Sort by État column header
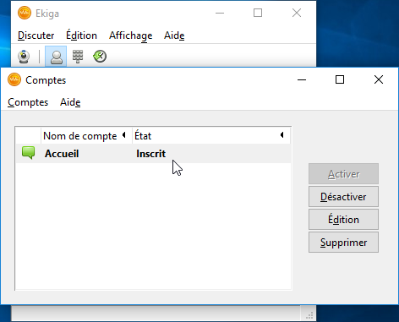399x322 pixels. tap(211, 136)
